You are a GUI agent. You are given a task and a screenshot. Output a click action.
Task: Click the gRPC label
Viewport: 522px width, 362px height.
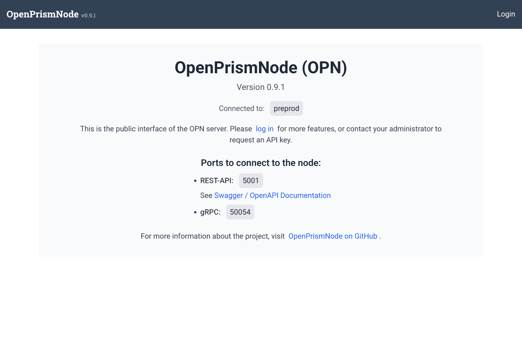[210, 212]
